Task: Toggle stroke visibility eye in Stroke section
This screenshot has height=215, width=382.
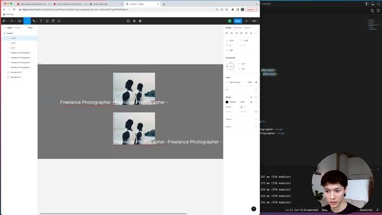Action: [251, 102]
